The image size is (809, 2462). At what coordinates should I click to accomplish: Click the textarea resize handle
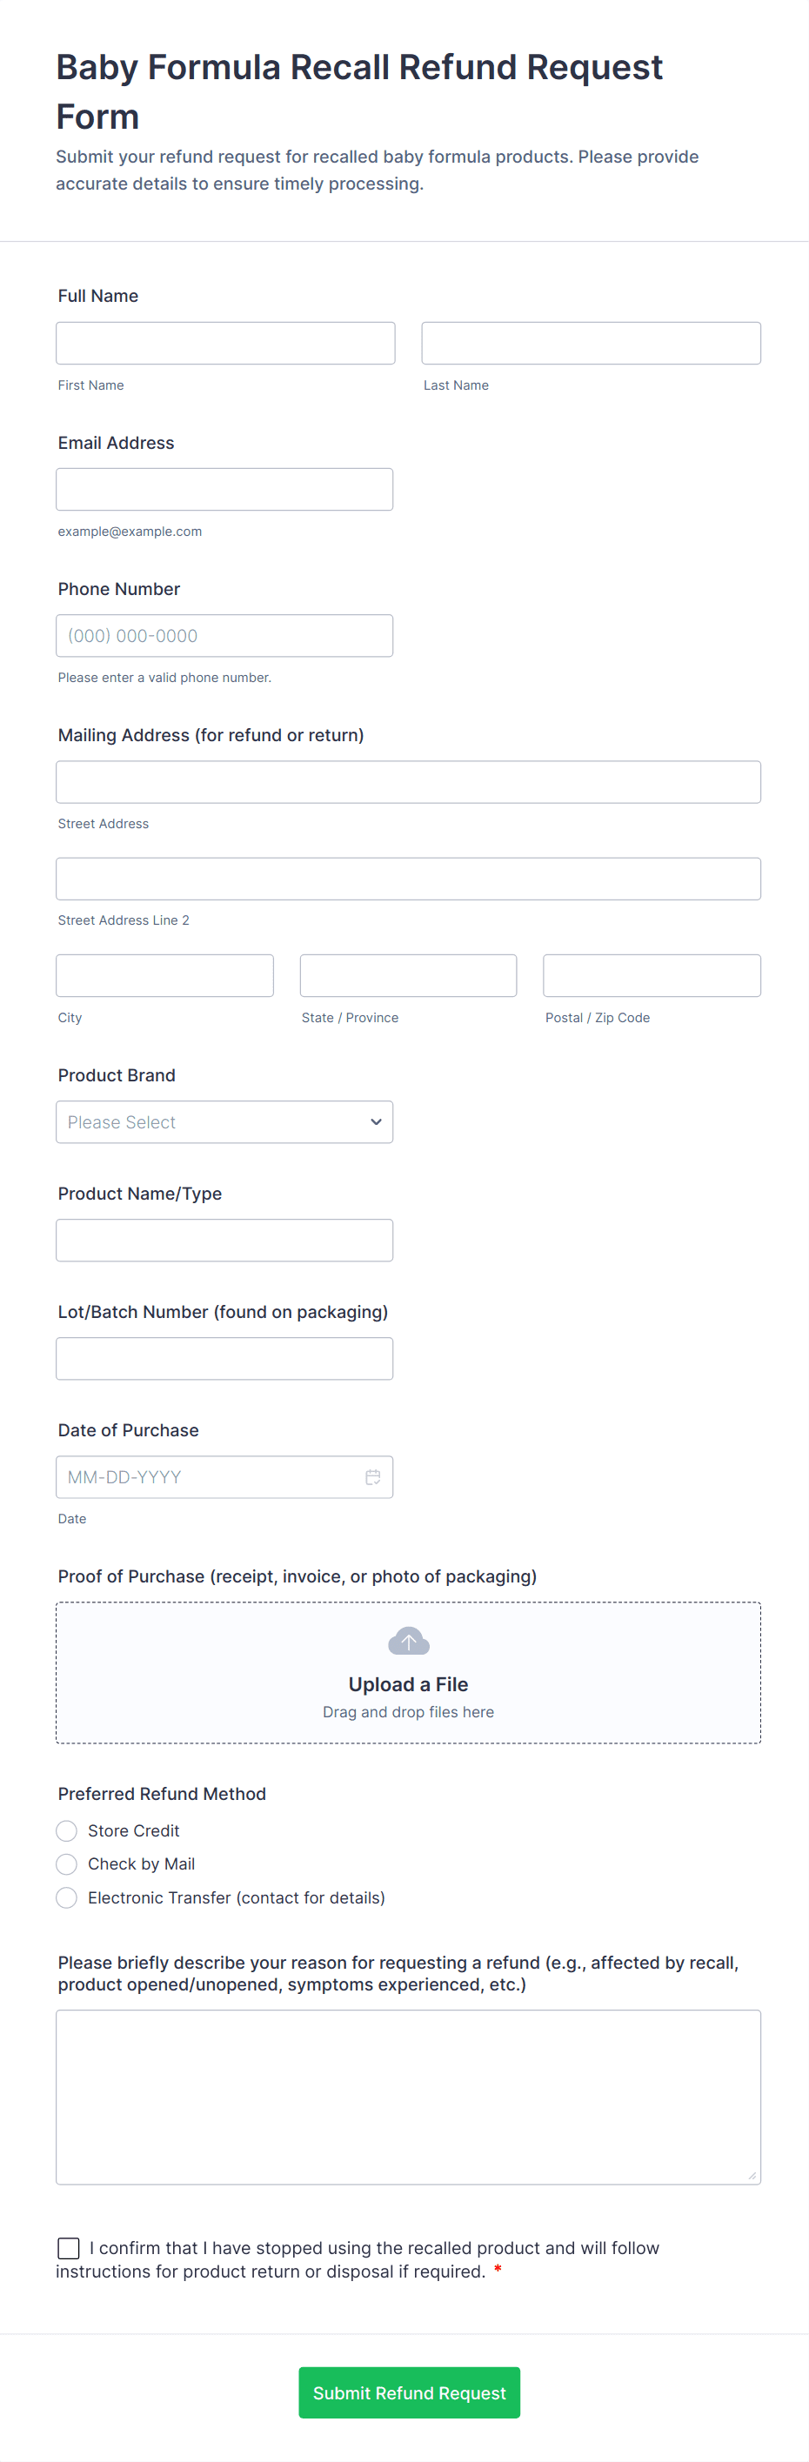(x=752, y=2175)
